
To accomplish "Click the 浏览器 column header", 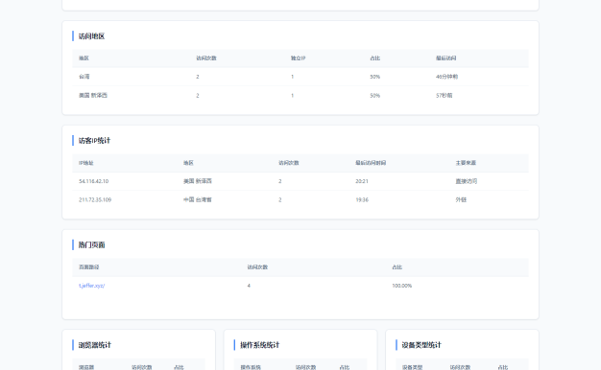I will (x=86, y=367).
